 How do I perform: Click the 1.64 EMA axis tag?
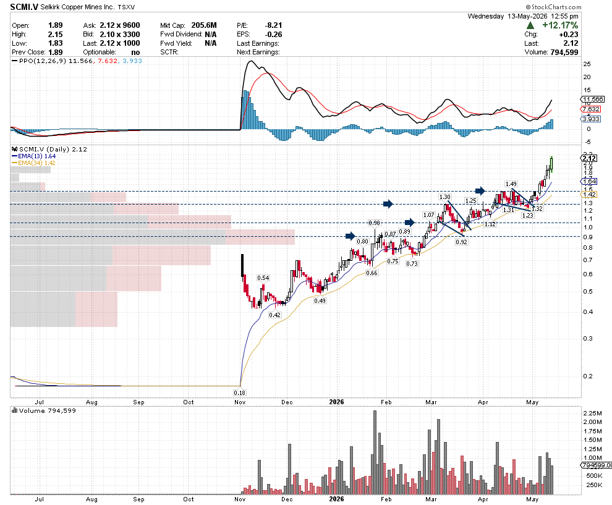coord(589,182)
